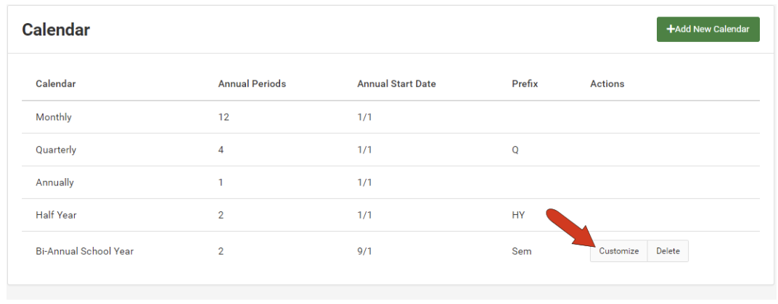Image resolution: width=778 pixels, height=304 pixels.
Task: Click the Q prefix of Quarterly
Action: 515,150
